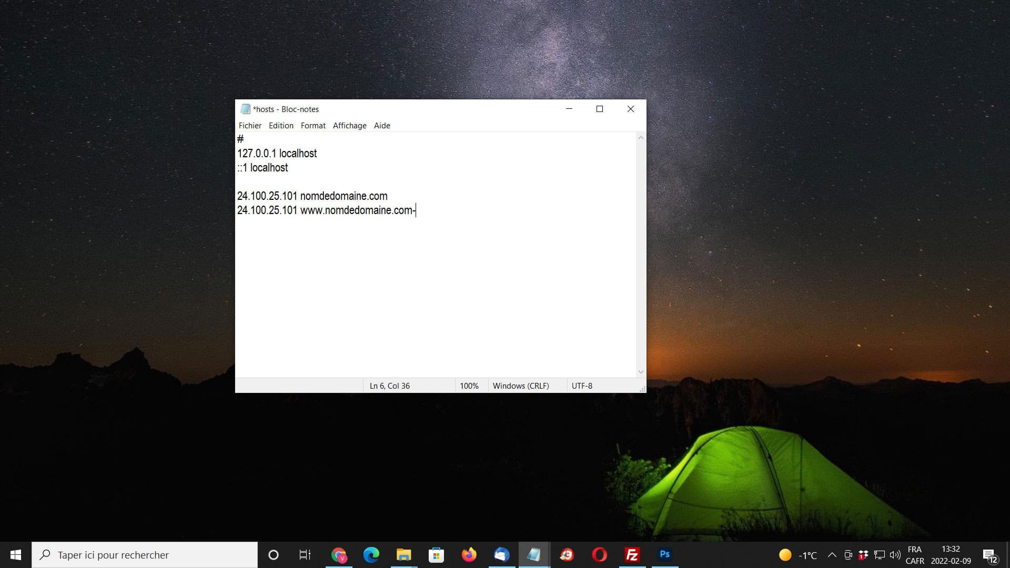
Task: Click the Notepad taskbar button
Action: tap(534, 555)
